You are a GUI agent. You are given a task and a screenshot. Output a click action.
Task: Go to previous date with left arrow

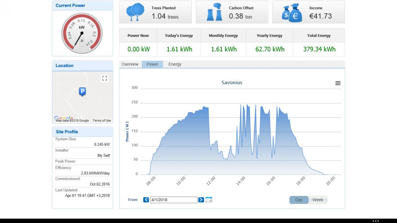pos(146,200)
